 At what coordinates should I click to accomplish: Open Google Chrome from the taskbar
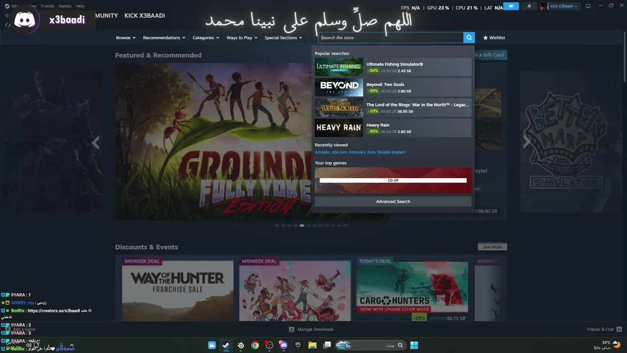click(x=255, y=345)
